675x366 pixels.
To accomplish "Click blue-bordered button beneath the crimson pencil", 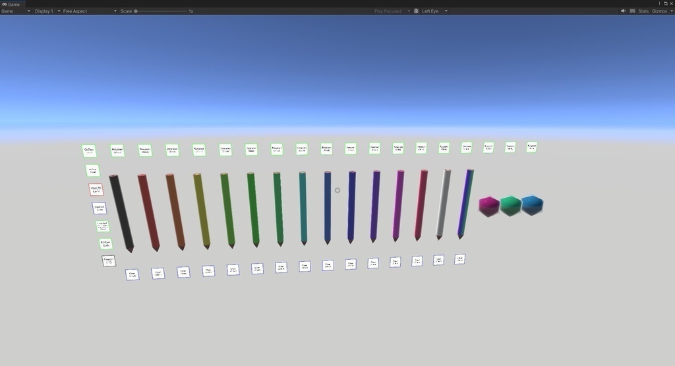I will [x=417, y=261].
